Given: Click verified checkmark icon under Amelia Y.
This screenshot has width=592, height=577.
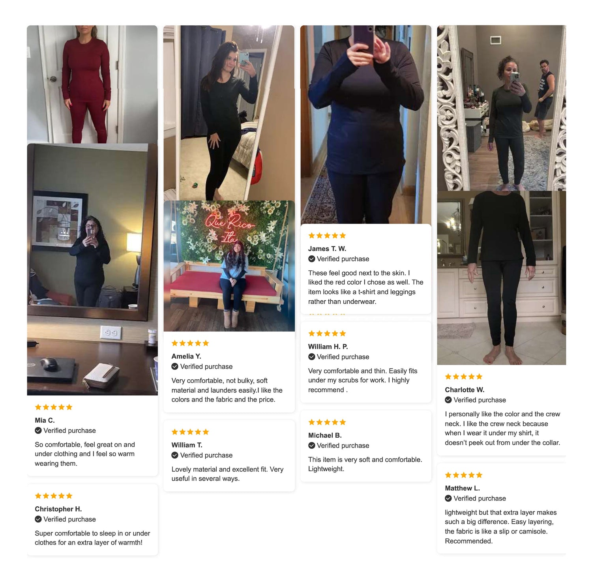Looking at the screenshot, I should coord(175,366).
